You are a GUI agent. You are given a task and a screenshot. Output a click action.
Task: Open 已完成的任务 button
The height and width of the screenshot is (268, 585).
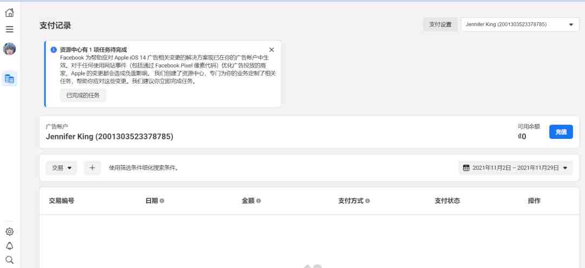pyautogui.click(x=83, y=95)
